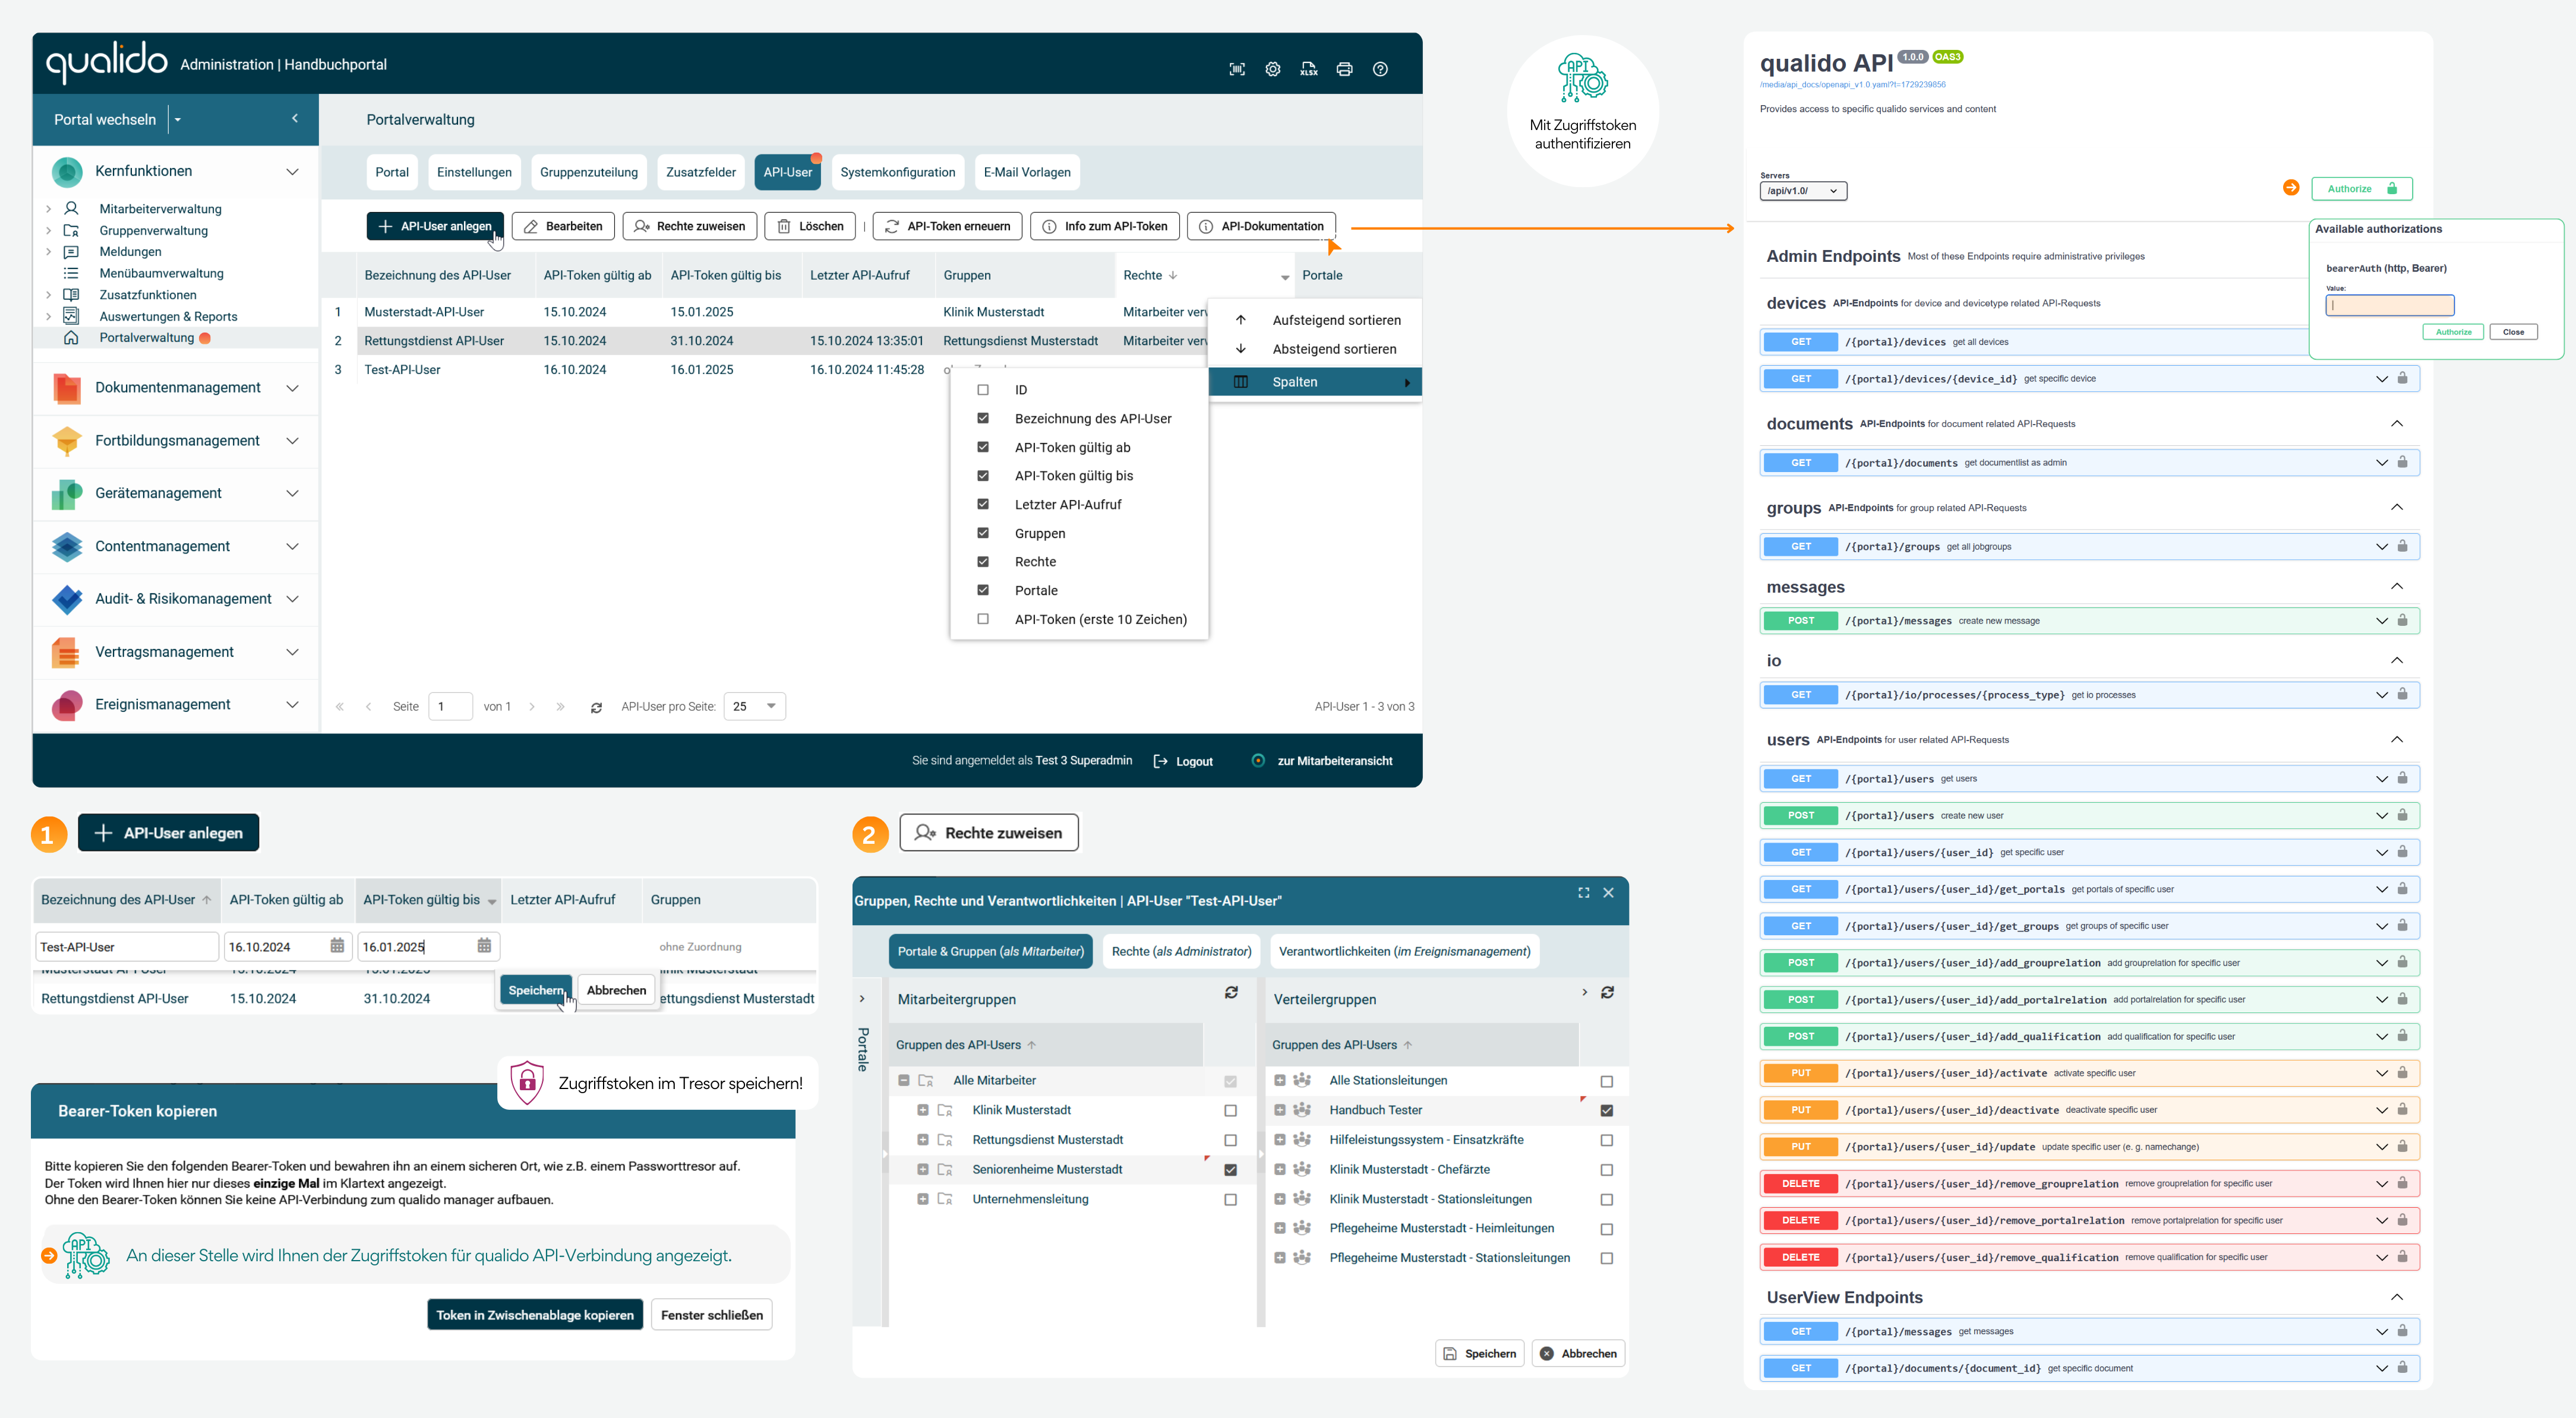
Task: Click the Audit- & Risikomanagement icon
Action: click(67, 600)
